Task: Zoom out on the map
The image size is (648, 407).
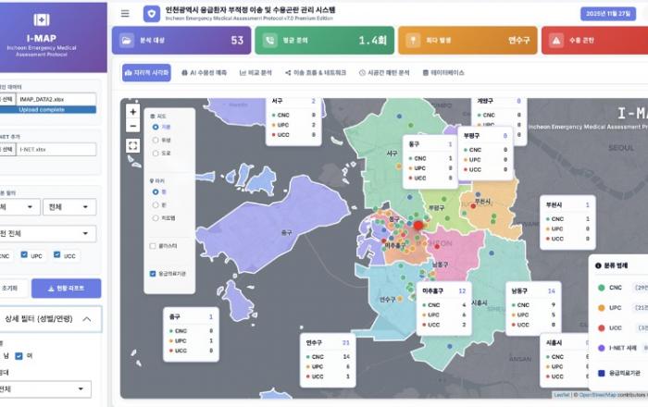Action: tap(132, 126)
